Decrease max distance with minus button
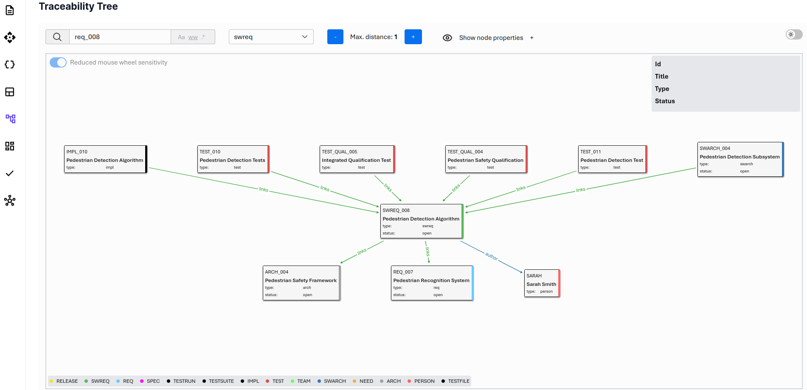Viewport: 807px width, 390px height. (x=335, y=37)
